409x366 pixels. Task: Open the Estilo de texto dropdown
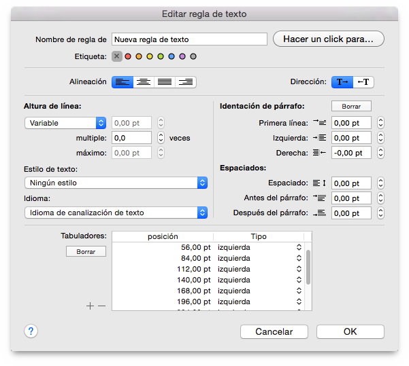click(x=116, y=183)
